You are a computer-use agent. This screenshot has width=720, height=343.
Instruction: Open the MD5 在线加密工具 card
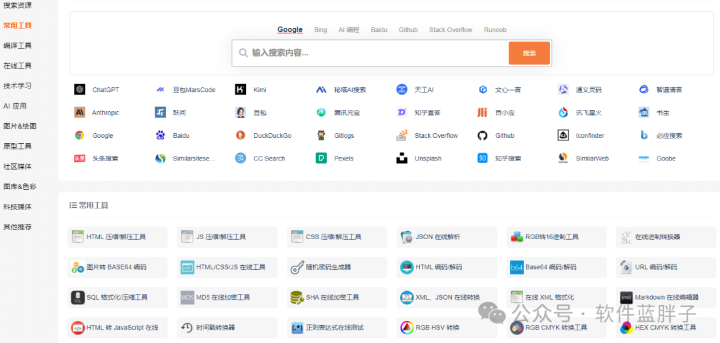(x=227, y=298)
